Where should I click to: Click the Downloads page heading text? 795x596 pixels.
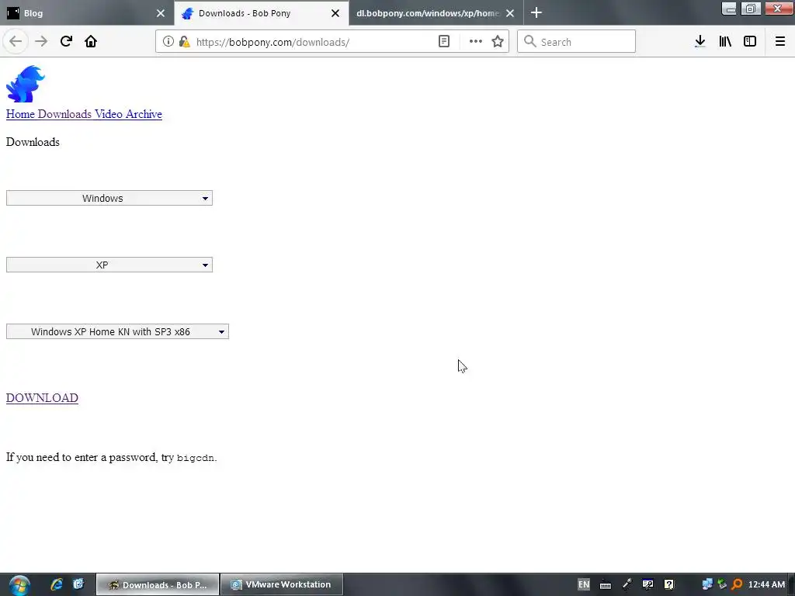tap(33, 142)
